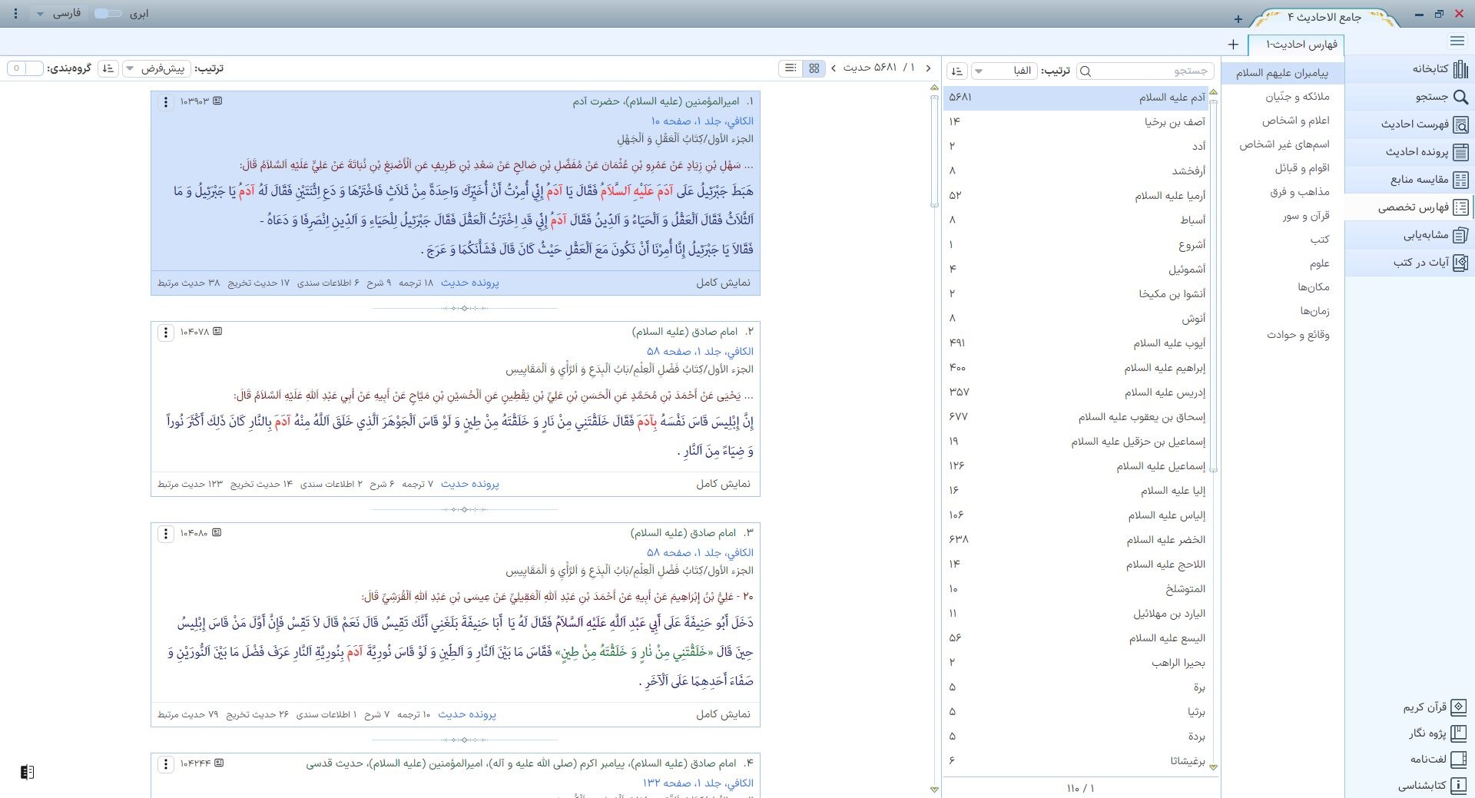Open the فارسی language dropdown
This screenshot has width=1475, height=798.
[58, 14]
